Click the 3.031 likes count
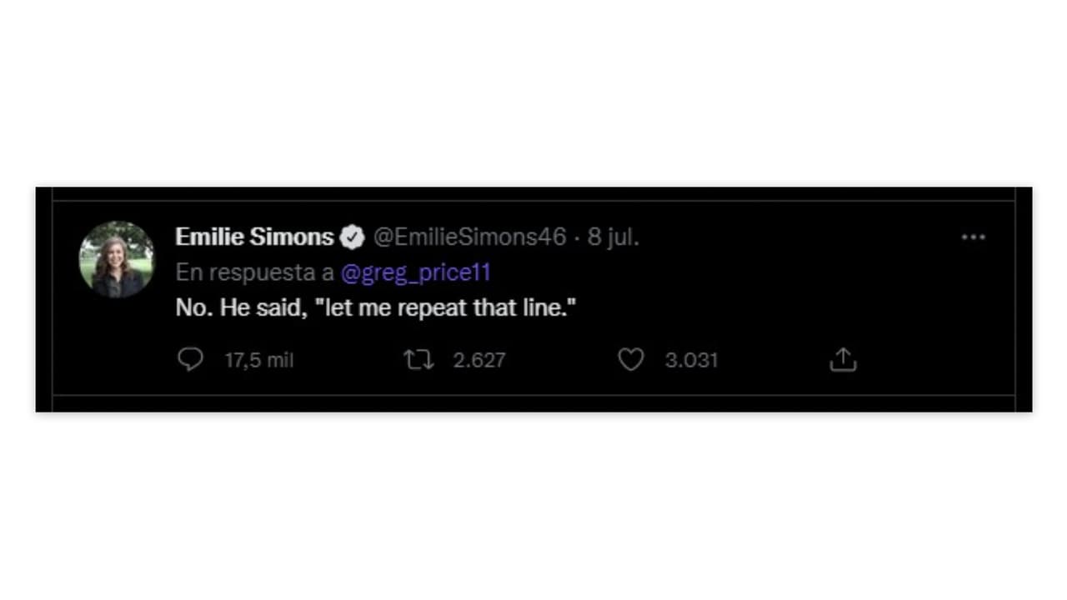 pos(691,360)
